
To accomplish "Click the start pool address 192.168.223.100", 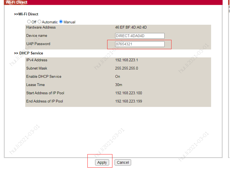I will (x=129, y=93).
